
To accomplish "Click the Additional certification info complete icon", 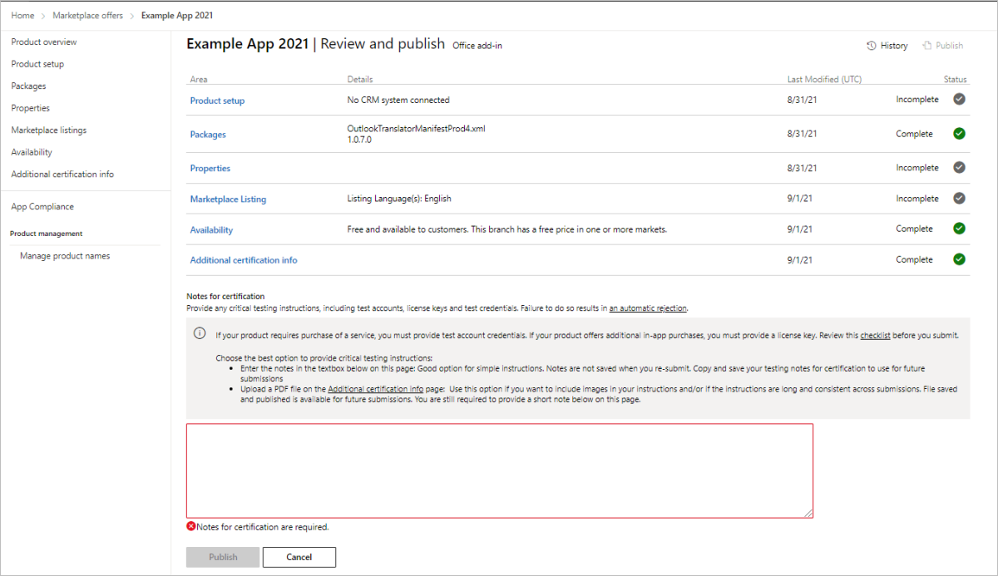I will 959,259.
